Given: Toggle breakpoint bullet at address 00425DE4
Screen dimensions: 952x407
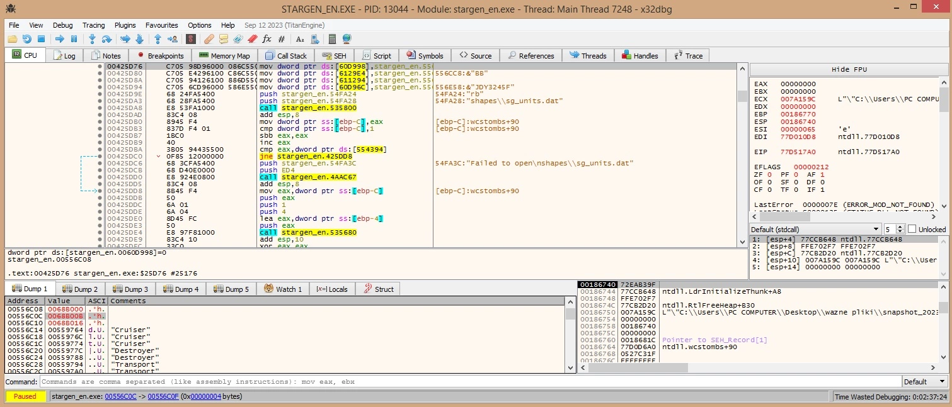Looking at the screenshot, I should coord(100,231).
